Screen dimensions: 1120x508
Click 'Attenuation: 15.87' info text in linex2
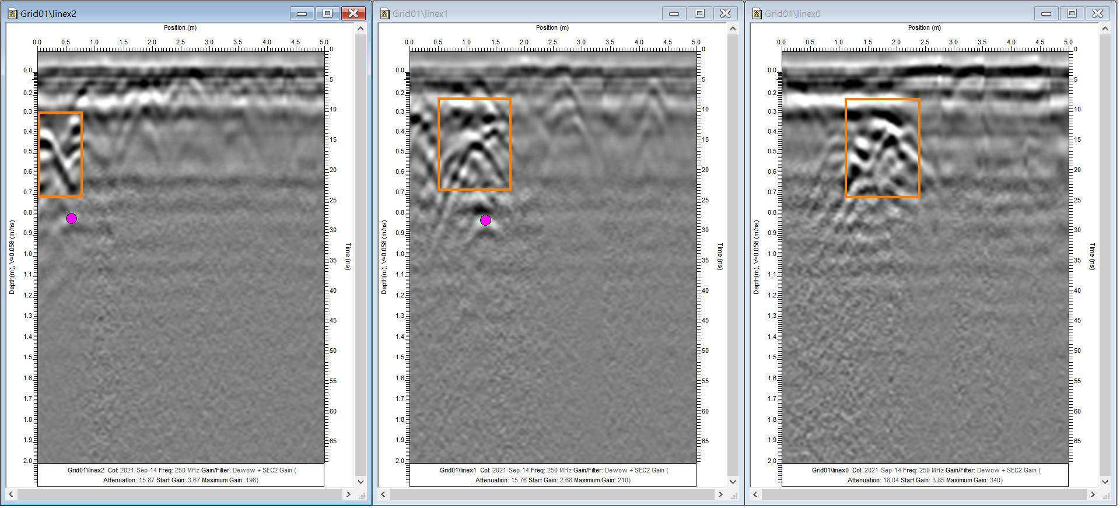pyautogui.click(x=129, y=481)
